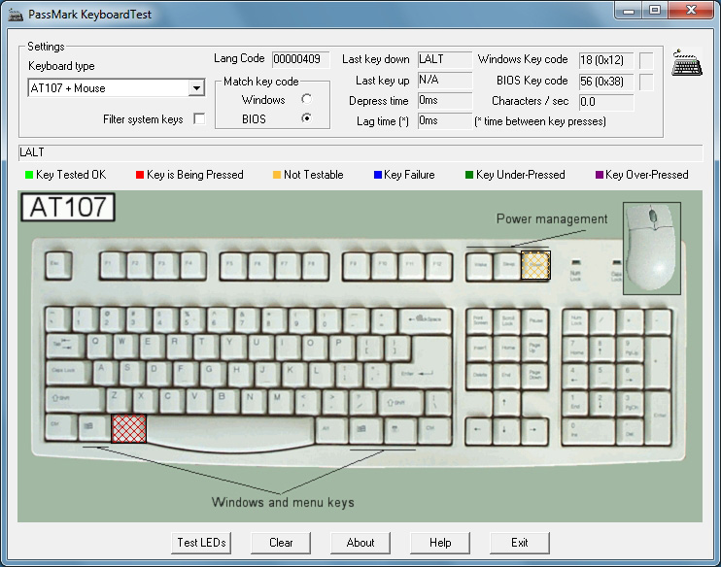Image resolution: width=721 pixels, height=567 pixels.
Task: Click the up arrow key on the keyboard
Action: click(506, 404)
